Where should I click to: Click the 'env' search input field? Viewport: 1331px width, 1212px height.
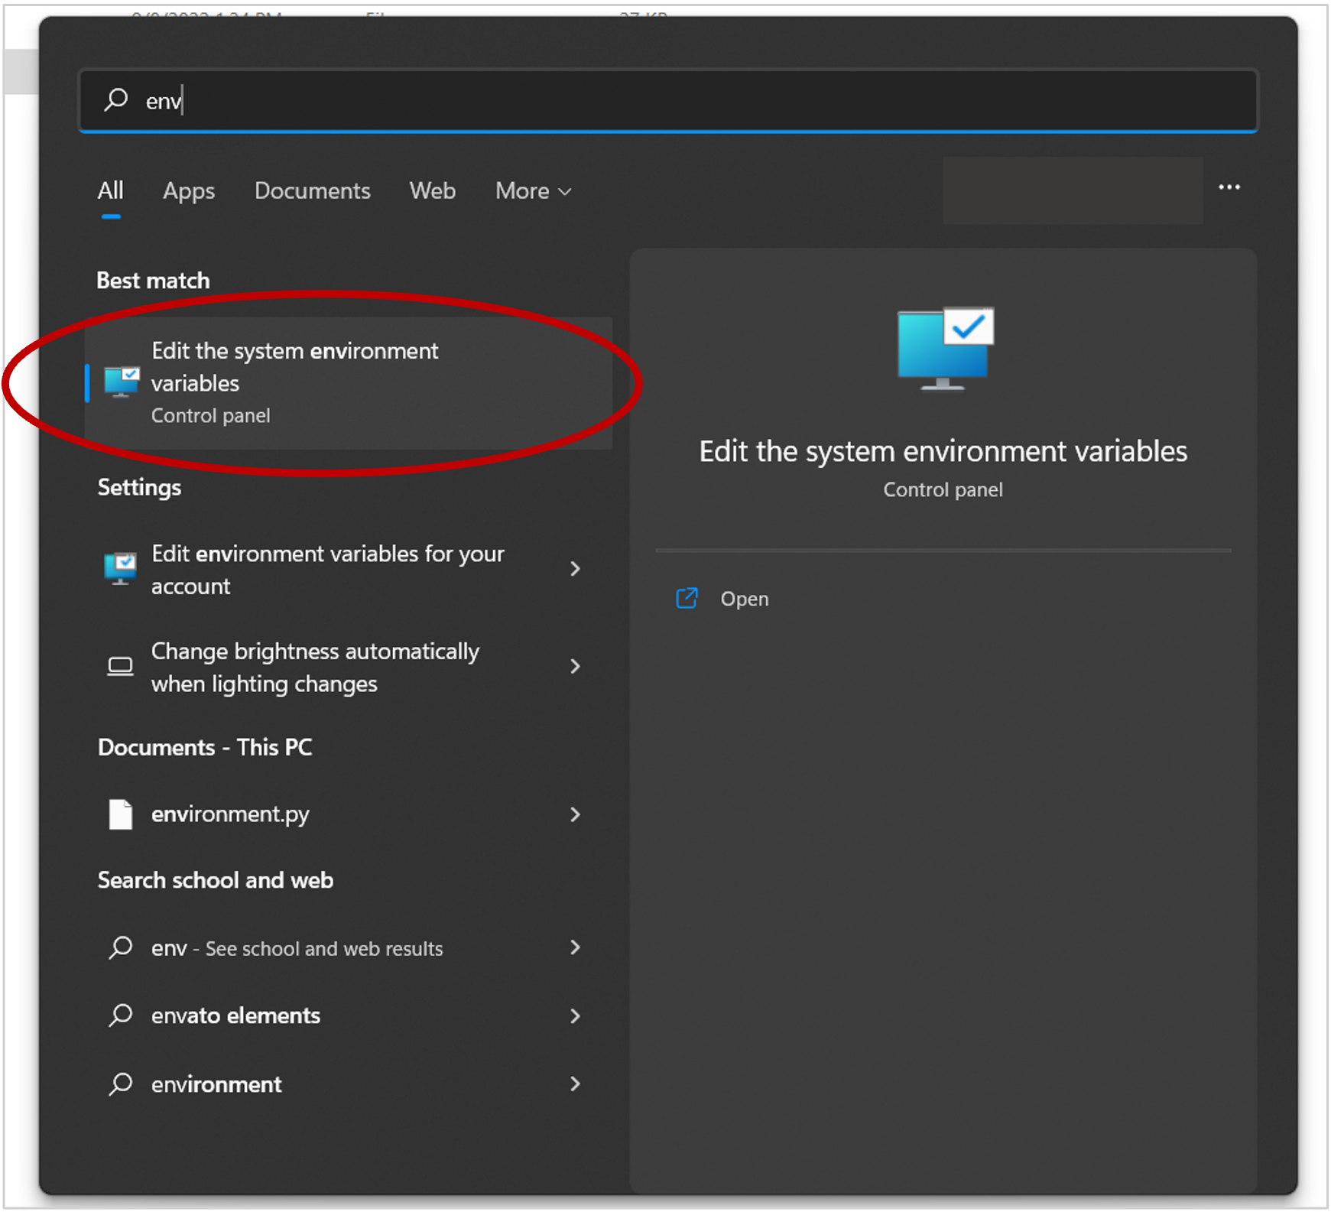[x=668, y=100]
